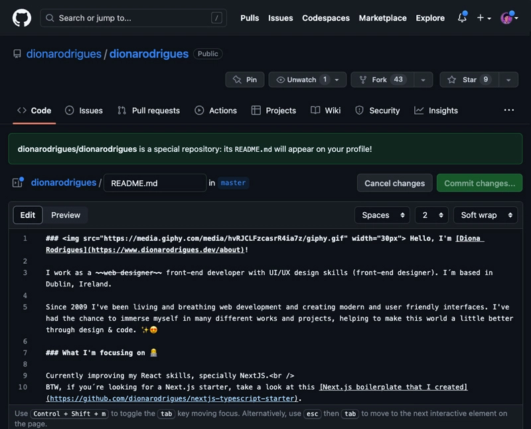Screen dimensions: 531x429
Task: Edit the README.md filename field
Action: 155,183
